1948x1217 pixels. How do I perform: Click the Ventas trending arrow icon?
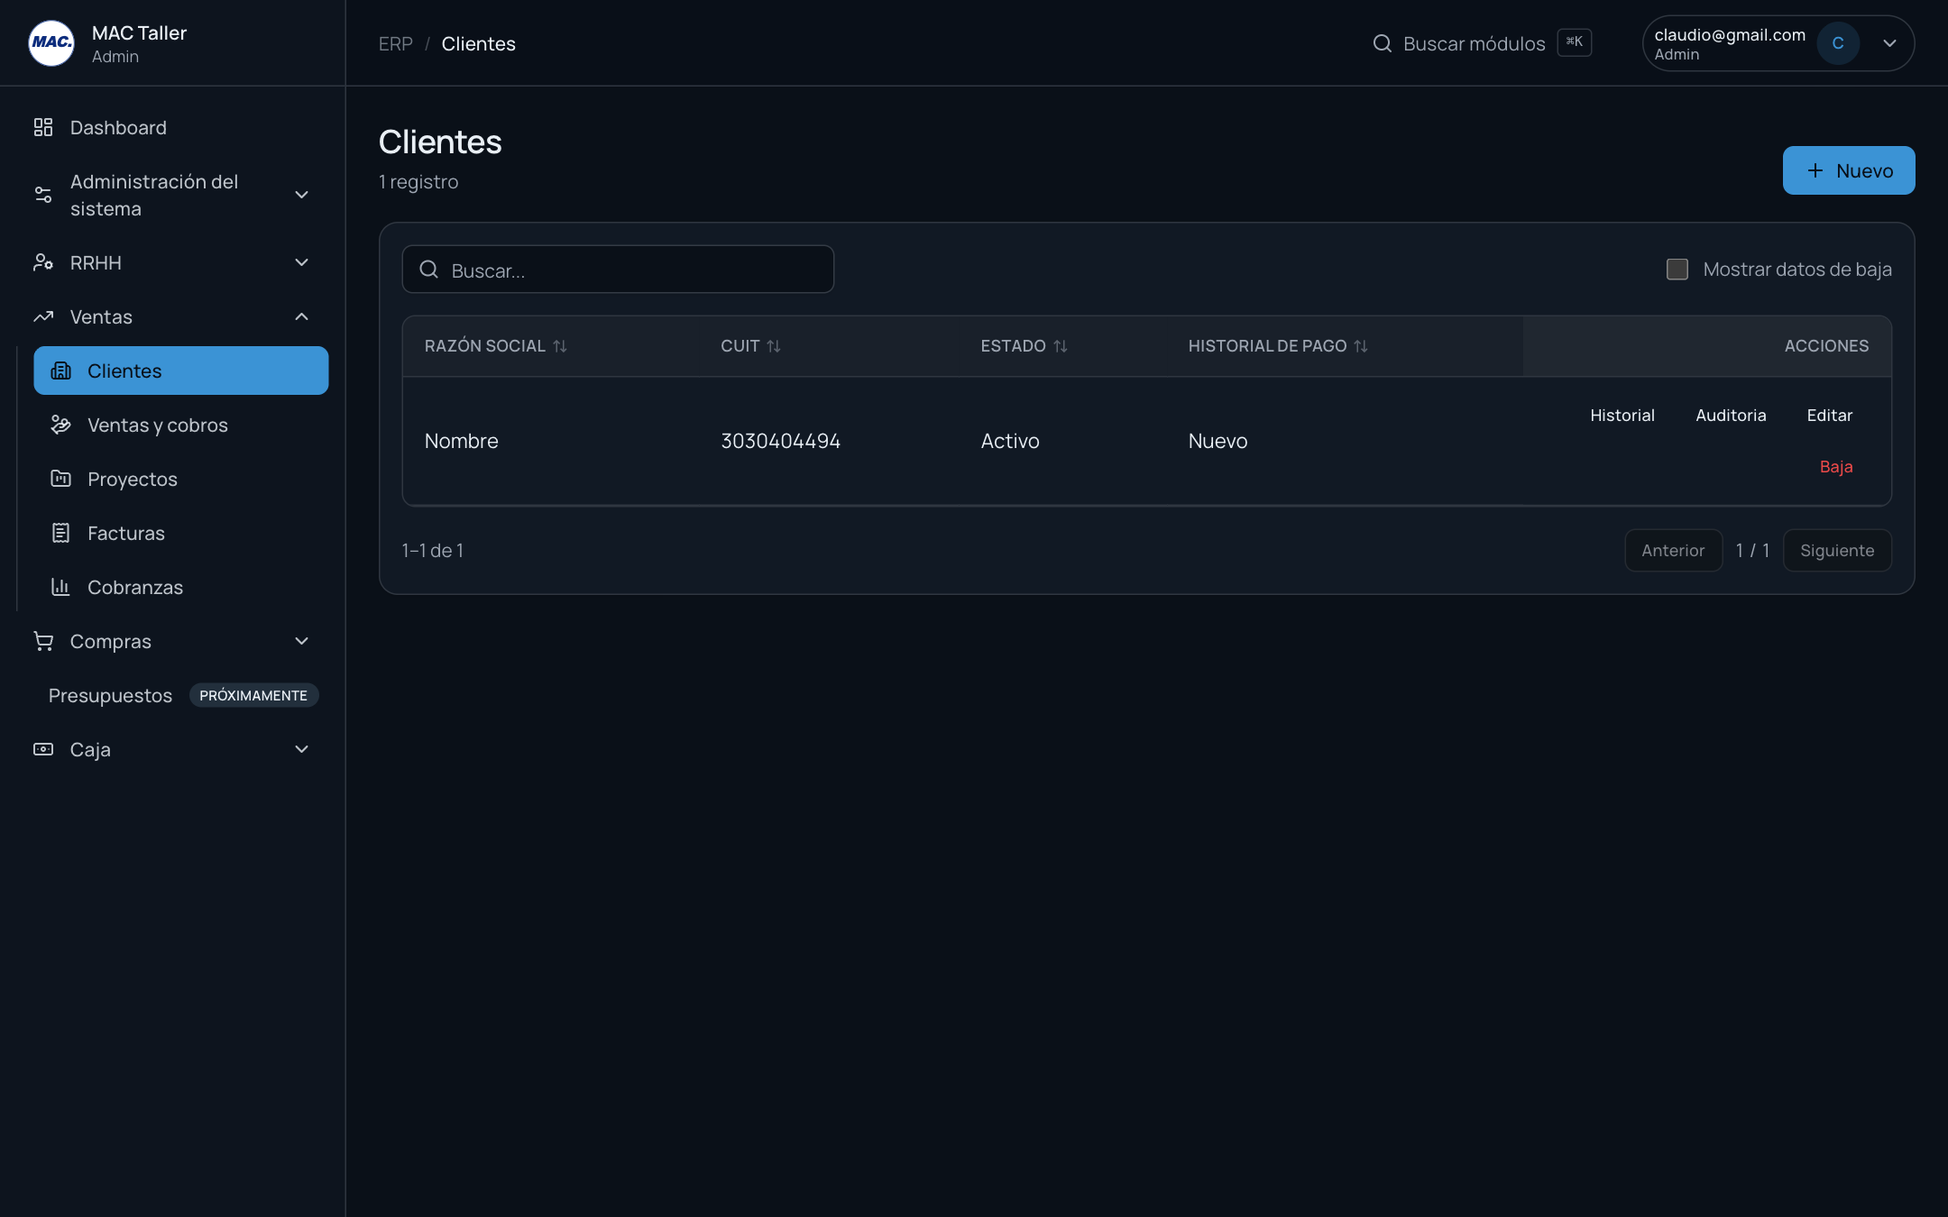coord(43,316)
